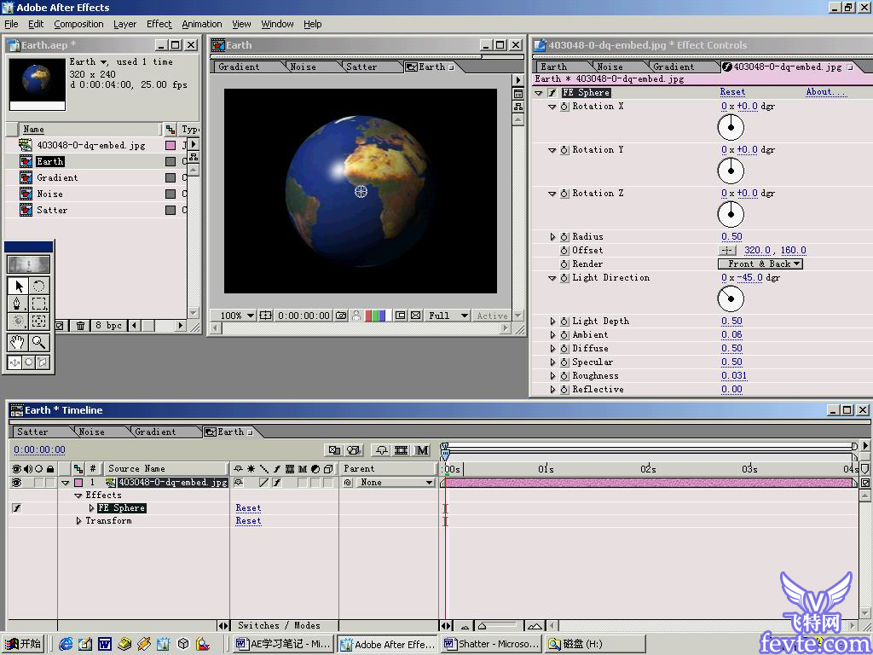The width and height of the screenshot is (873, 655).
Task: Choose the local axis mode icon
Action: click(14, 362)
